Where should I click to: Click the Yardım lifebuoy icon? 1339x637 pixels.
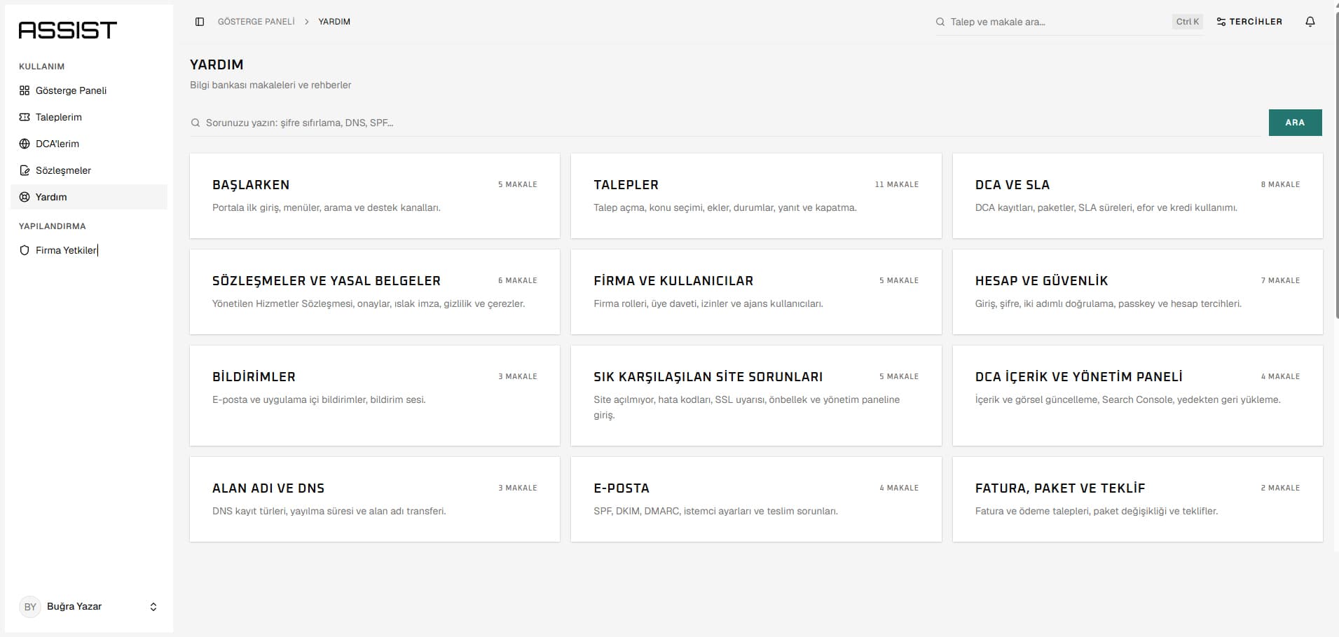pos(25,197)
